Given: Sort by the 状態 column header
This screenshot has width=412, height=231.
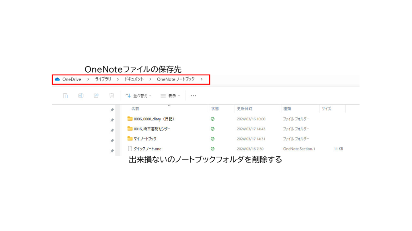Looking at the screenshot, I should pos(215,109).
